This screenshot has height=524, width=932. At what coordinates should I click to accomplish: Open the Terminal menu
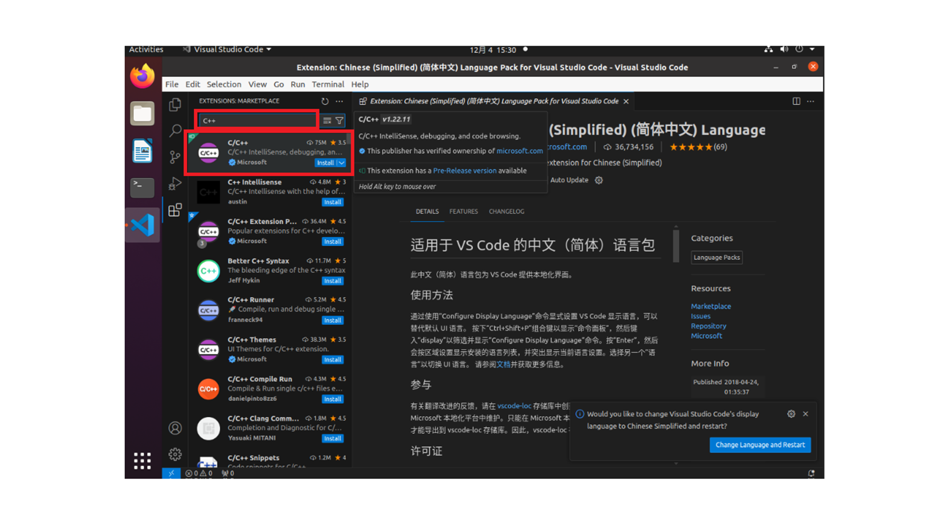click(328, 84)
